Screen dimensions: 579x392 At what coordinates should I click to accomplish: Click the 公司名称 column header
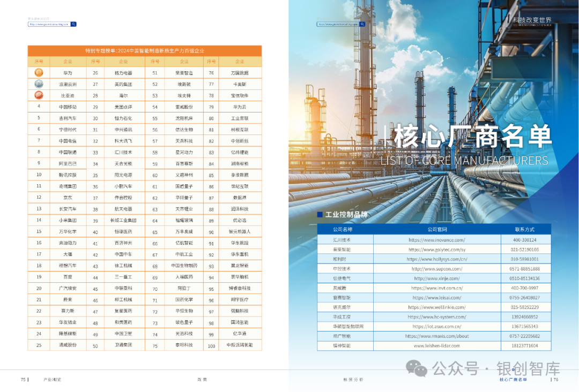tap(343, 229)
